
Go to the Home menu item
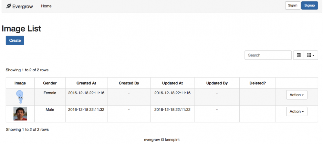pyautogui.click(x=46, y=6)
